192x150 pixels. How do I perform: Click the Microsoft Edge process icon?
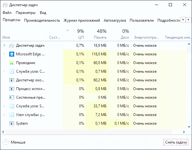click(12, 54)
